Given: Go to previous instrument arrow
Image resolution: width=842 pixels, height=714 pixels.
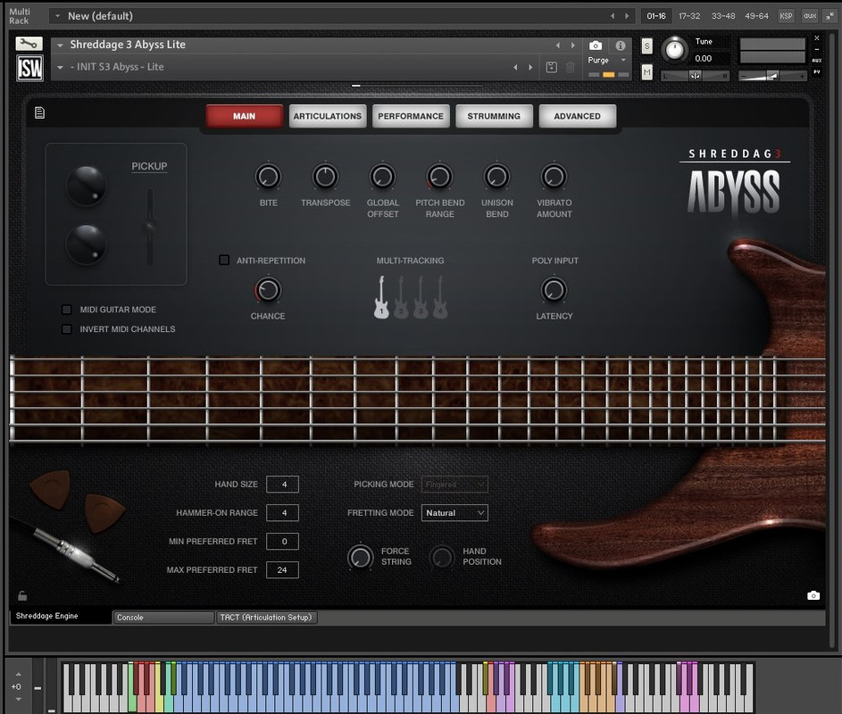Looking at the screenshot, I should pos(558,46).
